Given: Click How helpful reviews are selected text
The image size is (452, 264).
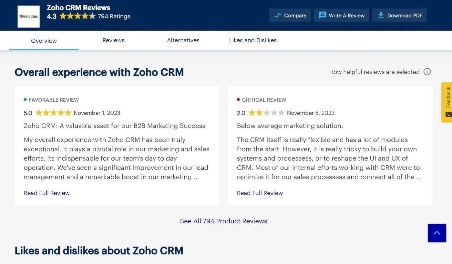Looking at the screenshot, I should pyautogui.click(x=374, y=72).
